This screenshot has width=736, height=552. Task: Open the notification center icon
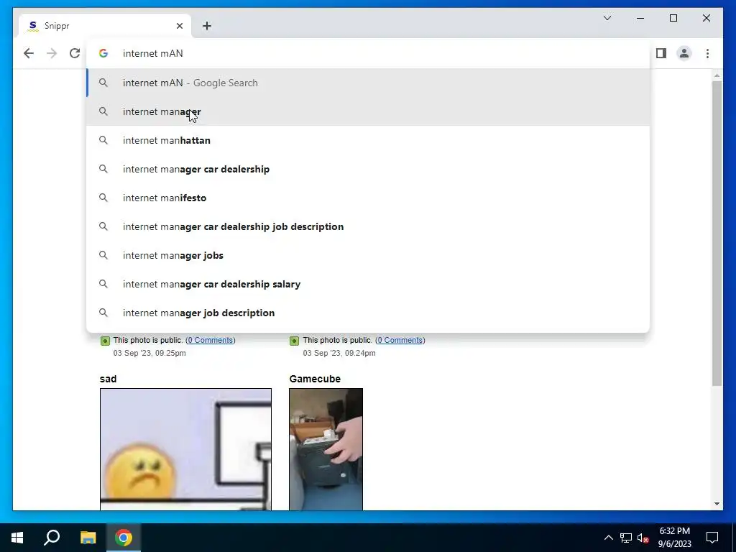[x=712, y=538]
